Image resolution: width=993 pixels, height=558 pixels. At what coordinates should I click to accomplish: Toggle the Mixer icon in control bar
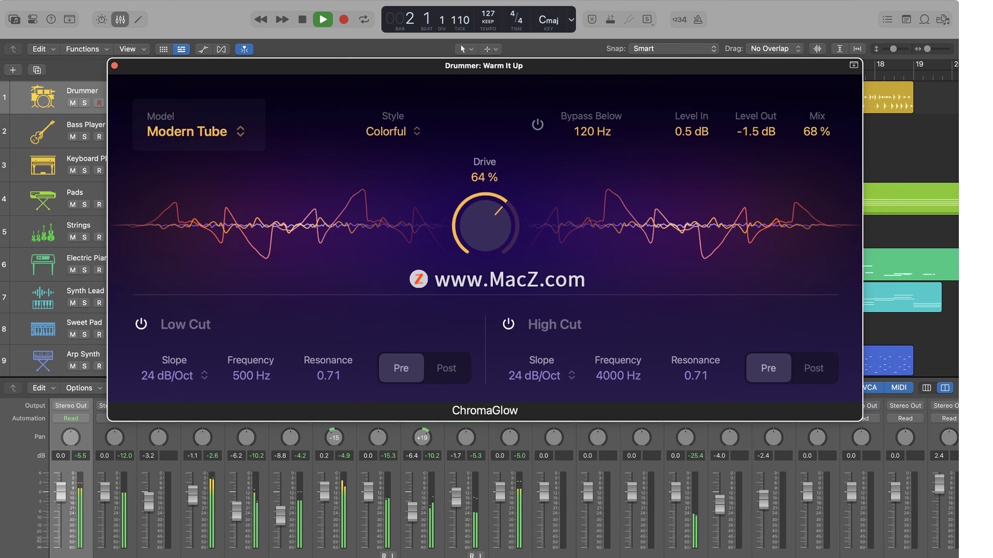tap(120, 20)
